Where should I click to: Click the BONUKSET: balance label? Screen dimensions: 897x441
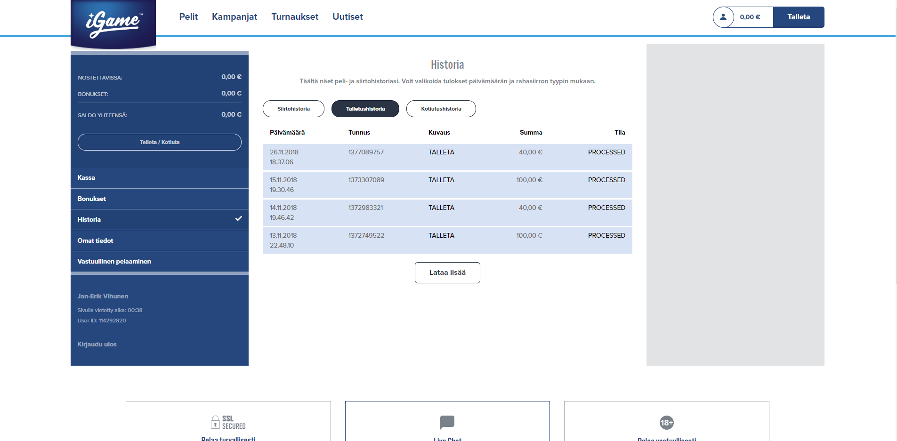coord(93,94)
